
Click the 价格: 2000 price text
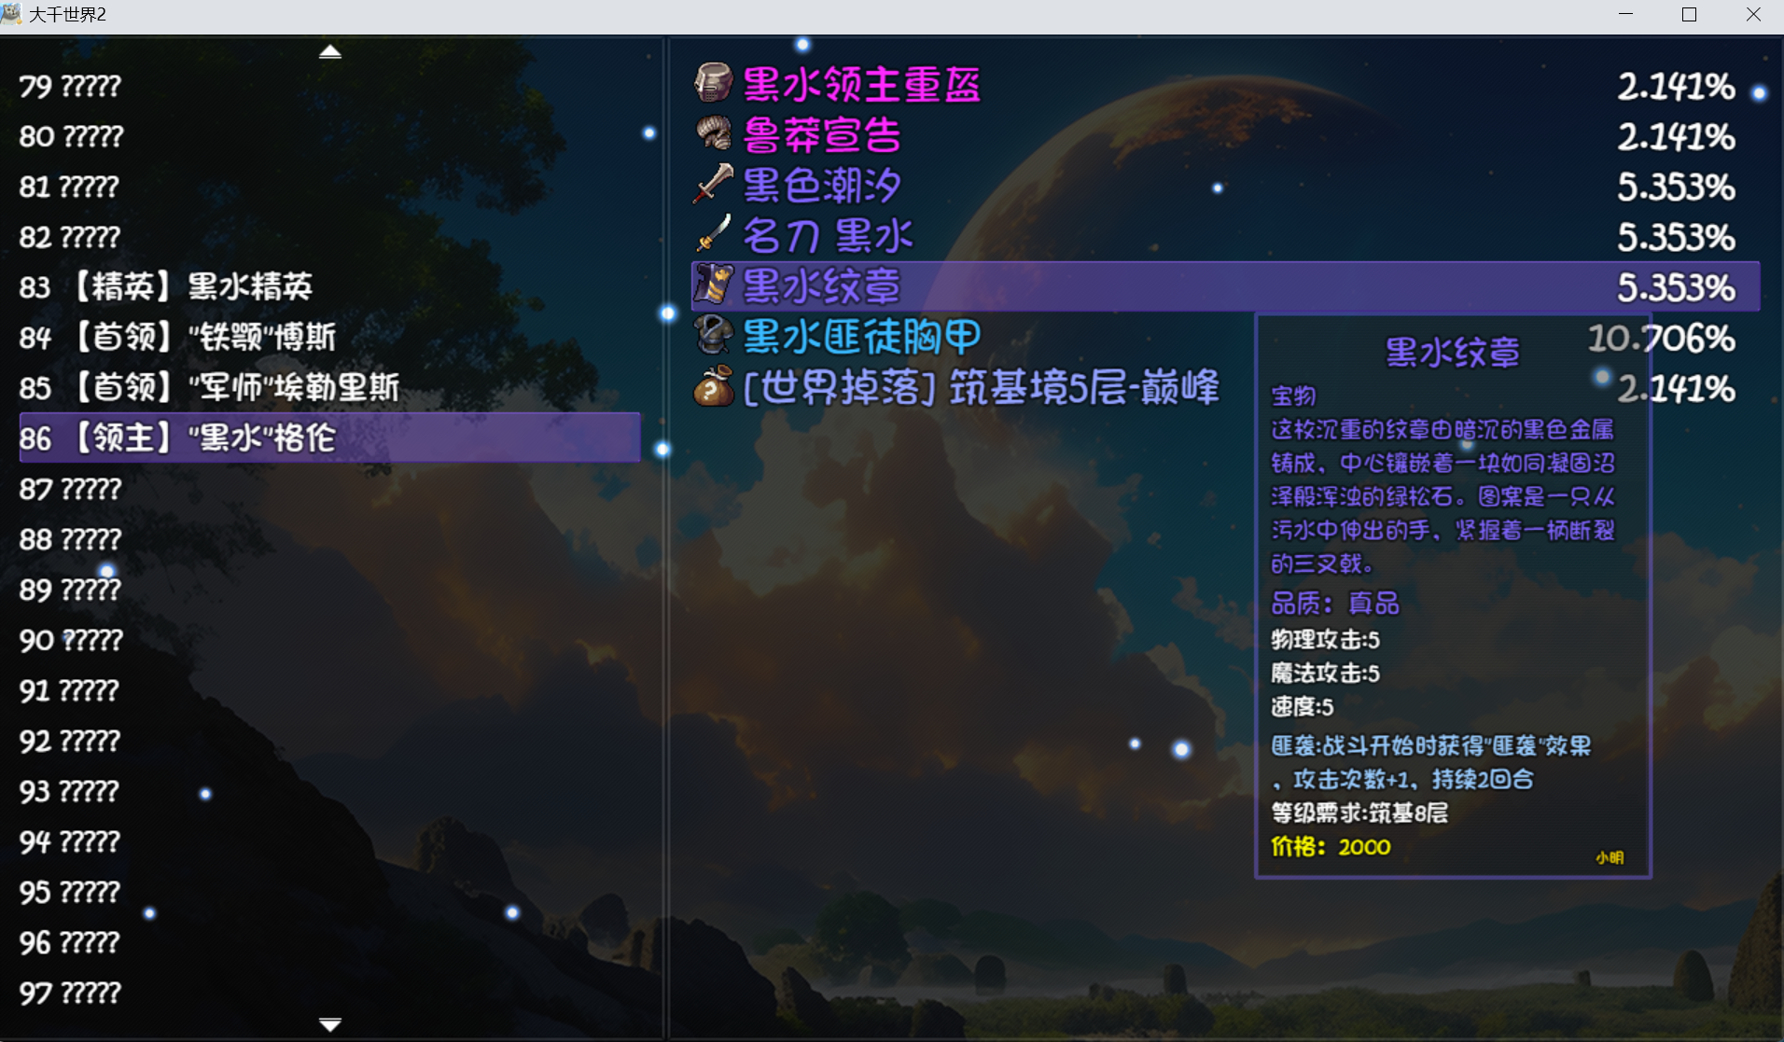pos(1331,846)
